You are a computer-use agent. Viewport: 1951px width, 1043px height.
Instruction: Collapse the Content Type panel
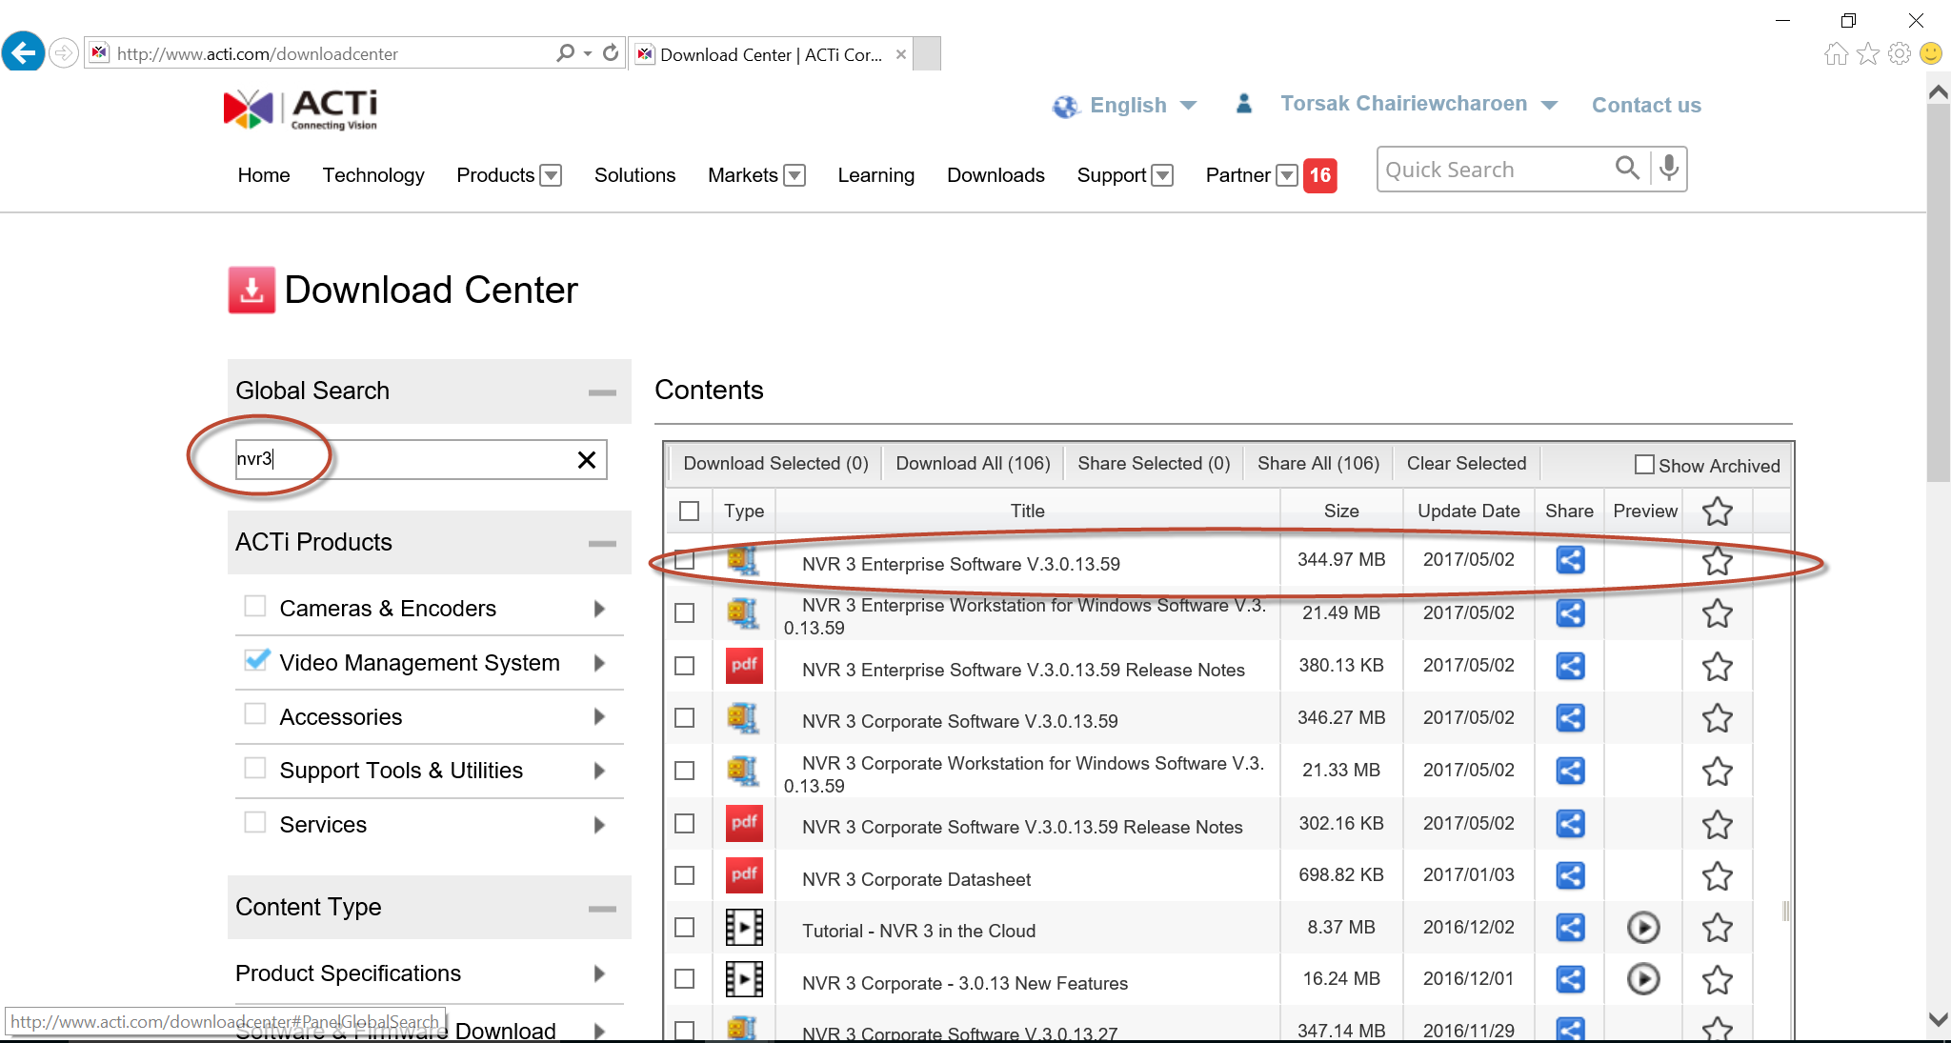click(602, 909)
